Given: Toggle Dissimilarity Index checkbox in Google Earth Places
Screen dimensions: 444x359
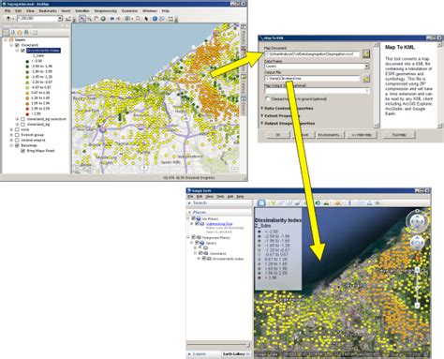Looking at the screenshot, I should [204, 259].
